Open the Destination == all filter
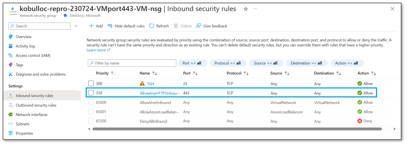 point(307,63)
